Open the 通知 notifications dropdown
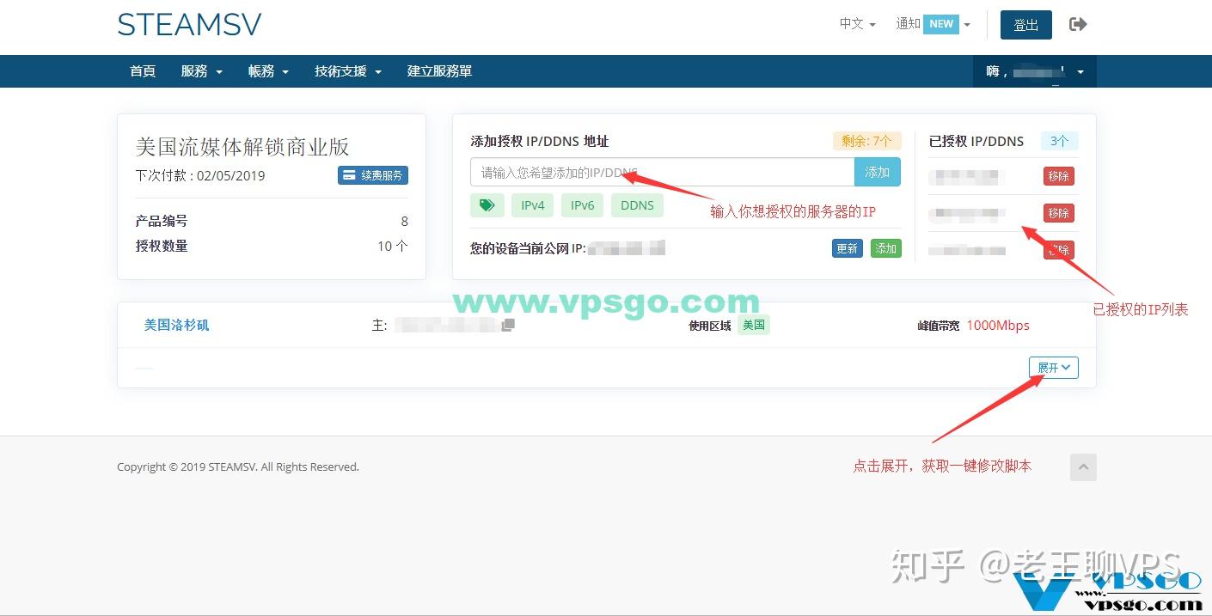The width and height of the screenshot is (1212, 616). click(933, 24)
